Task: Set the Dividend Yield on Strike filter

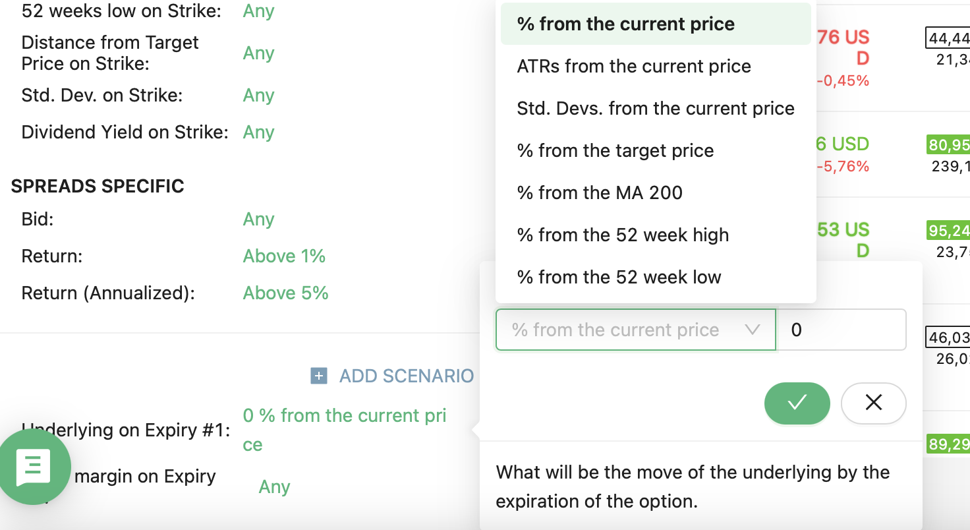Action: pos(258,132)
